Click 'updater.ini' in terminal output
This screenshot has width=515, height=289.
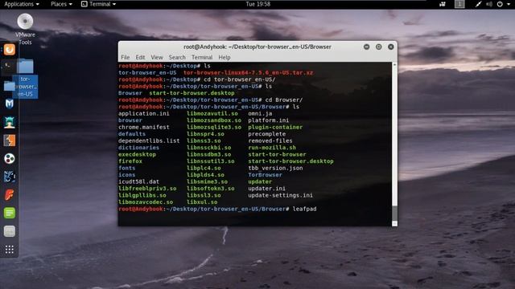click(266, 189)
